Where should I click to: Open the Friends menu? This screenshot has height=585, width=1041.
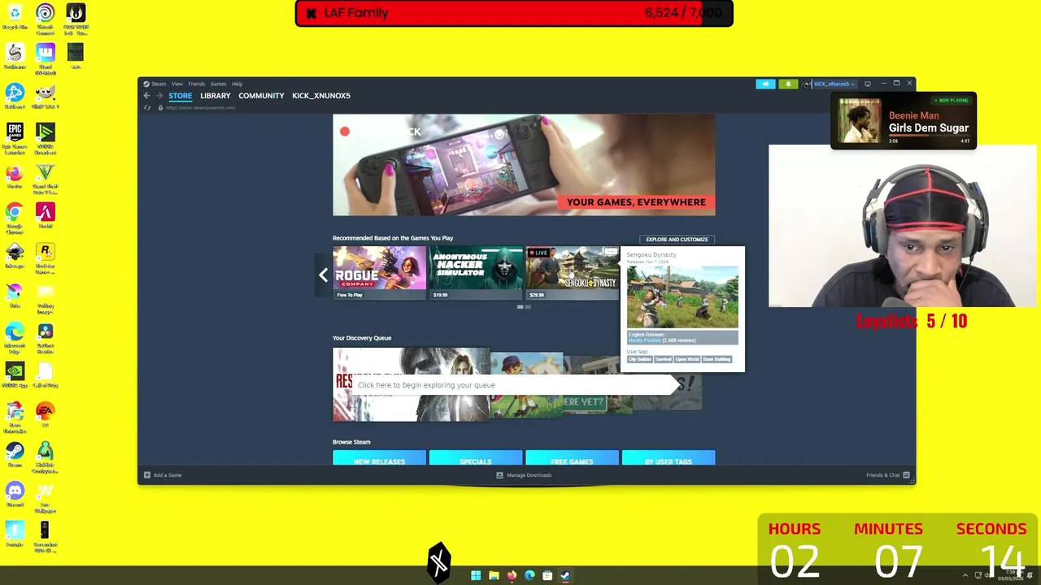click(197, 84)
